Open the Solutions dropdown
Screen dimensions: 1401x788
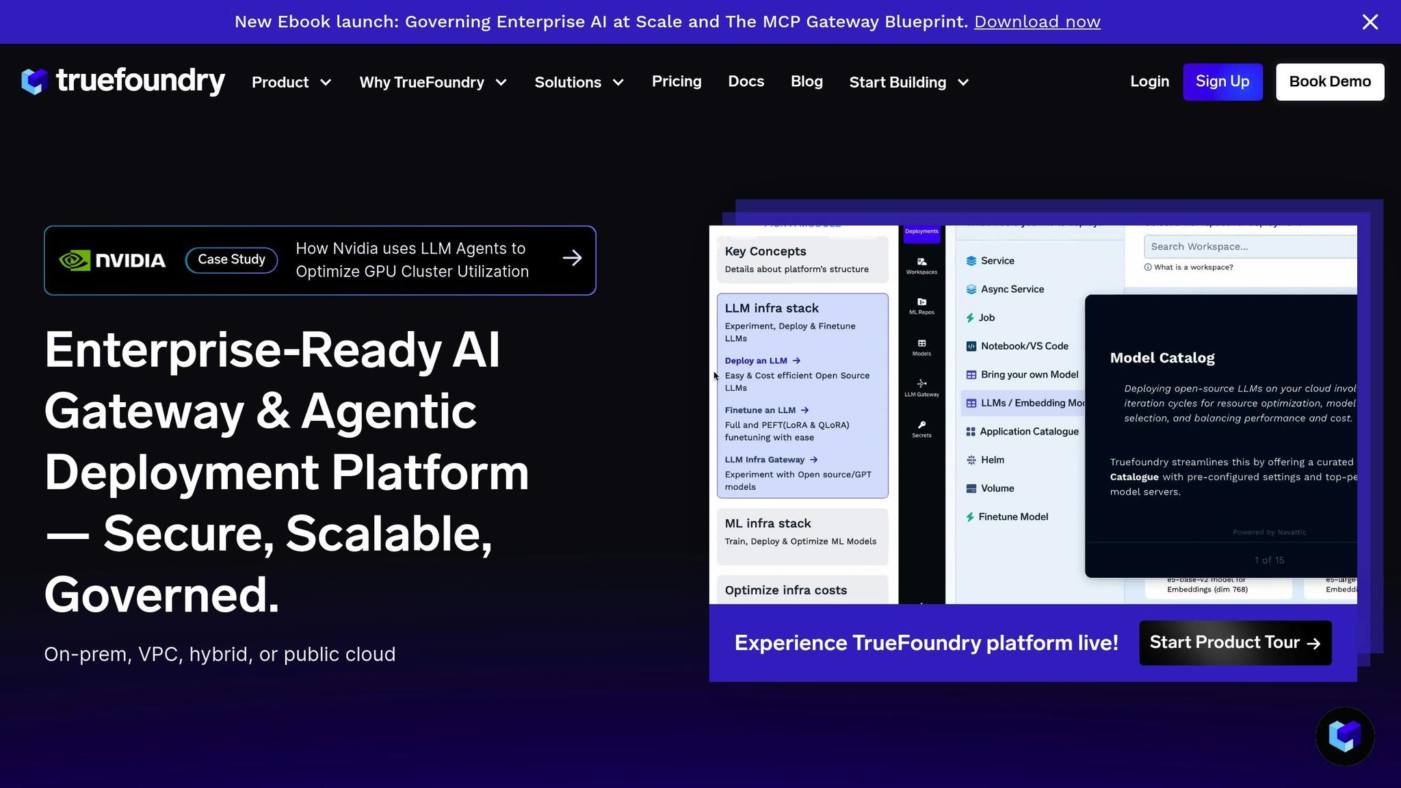579,82
